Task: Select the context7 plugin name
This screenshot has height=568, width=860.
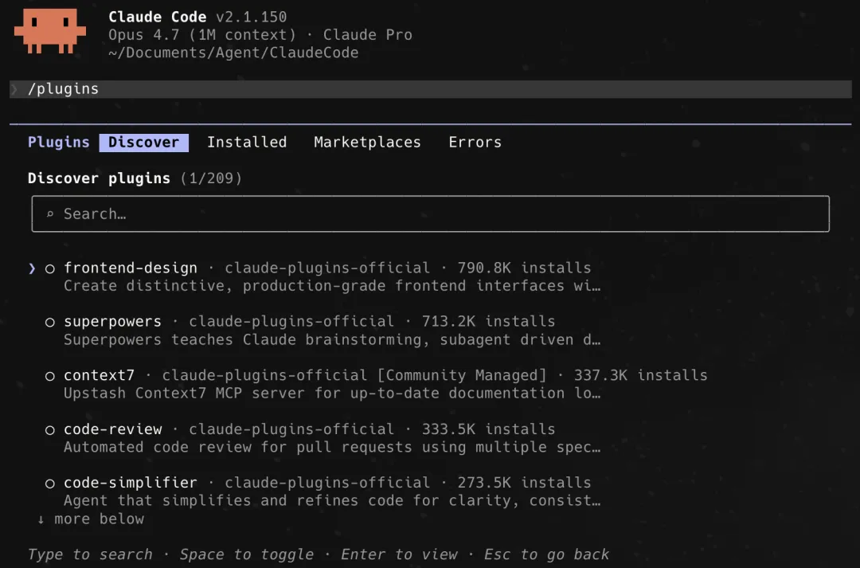Action: 100,375
